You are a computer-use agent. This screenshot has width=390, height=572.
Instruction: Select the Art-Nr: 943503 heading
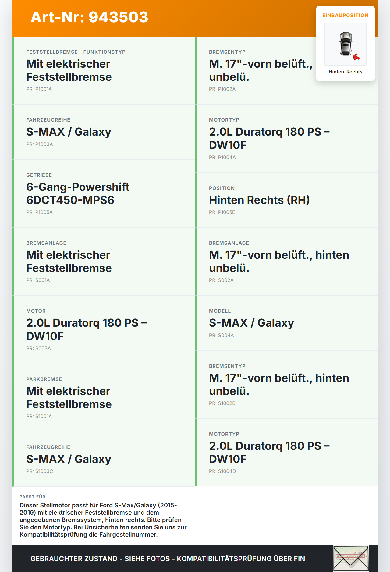coord(89,17)
